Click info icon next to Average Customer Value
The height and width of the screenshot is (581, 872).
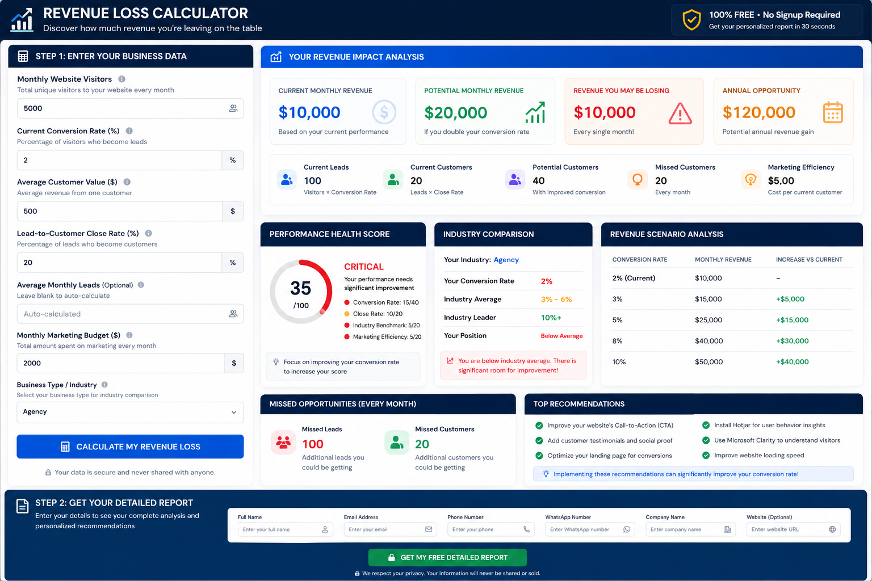coord(127,182)
